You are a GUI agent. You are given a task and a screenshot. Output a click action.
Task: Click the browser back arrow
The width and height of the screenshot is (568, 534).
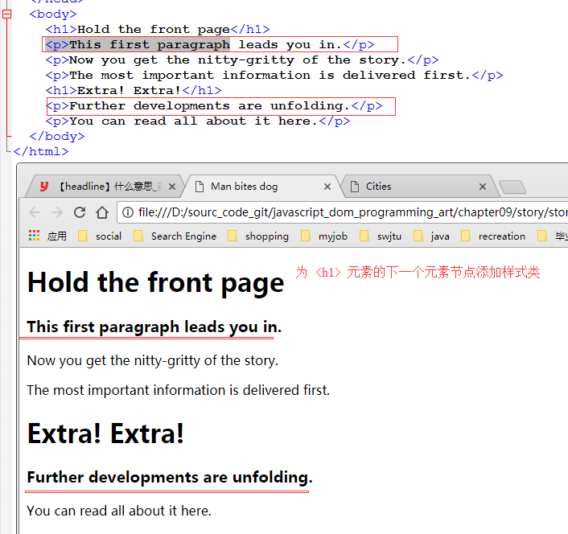[35, 212]
